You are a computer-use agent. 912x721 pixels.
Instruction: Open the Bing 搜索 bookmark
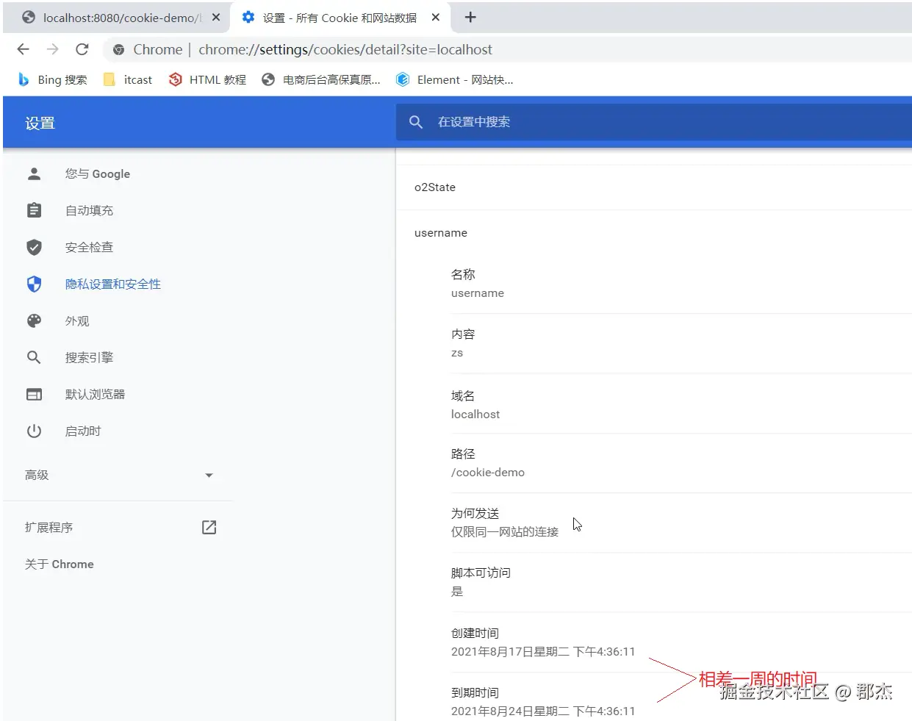[x=53, y=79]
